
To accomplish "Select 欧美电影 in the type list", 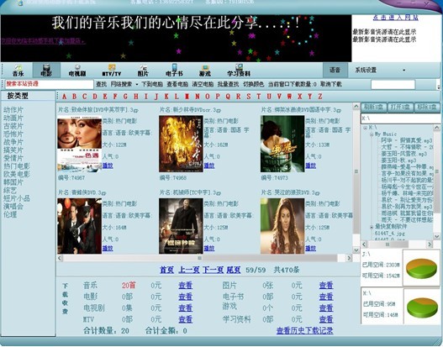I will click(x=16, y=174).
